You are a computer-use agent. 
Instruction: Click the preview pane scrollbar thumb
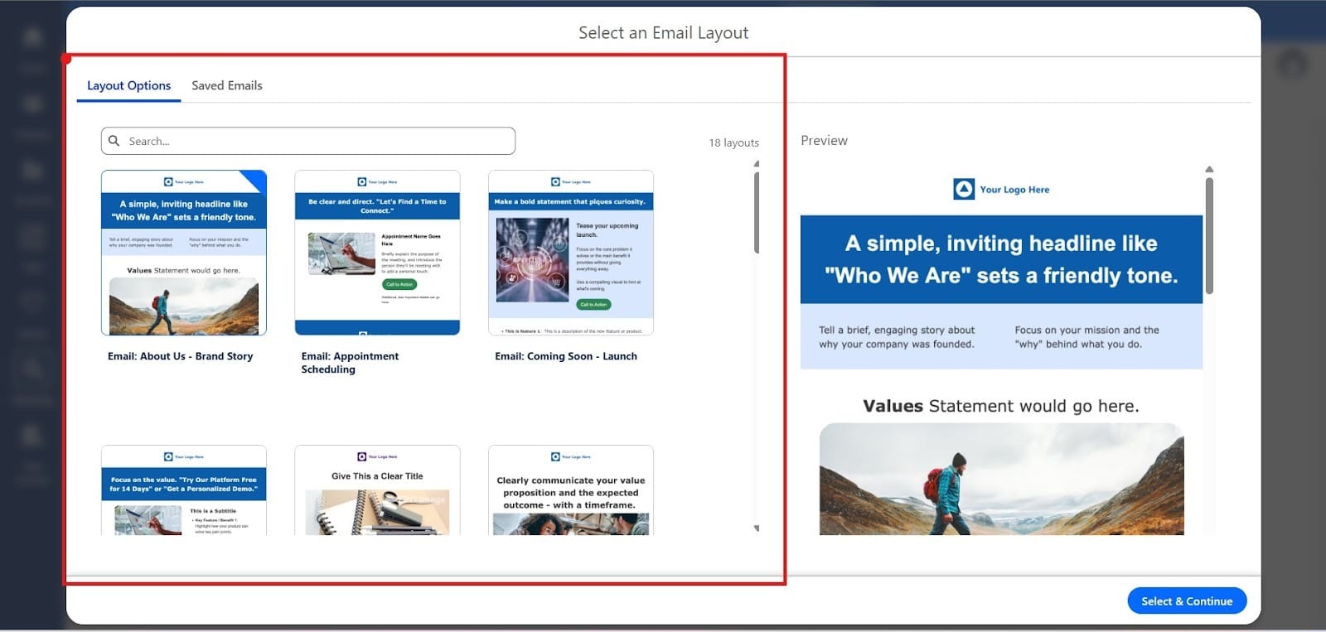(1209, 236)
